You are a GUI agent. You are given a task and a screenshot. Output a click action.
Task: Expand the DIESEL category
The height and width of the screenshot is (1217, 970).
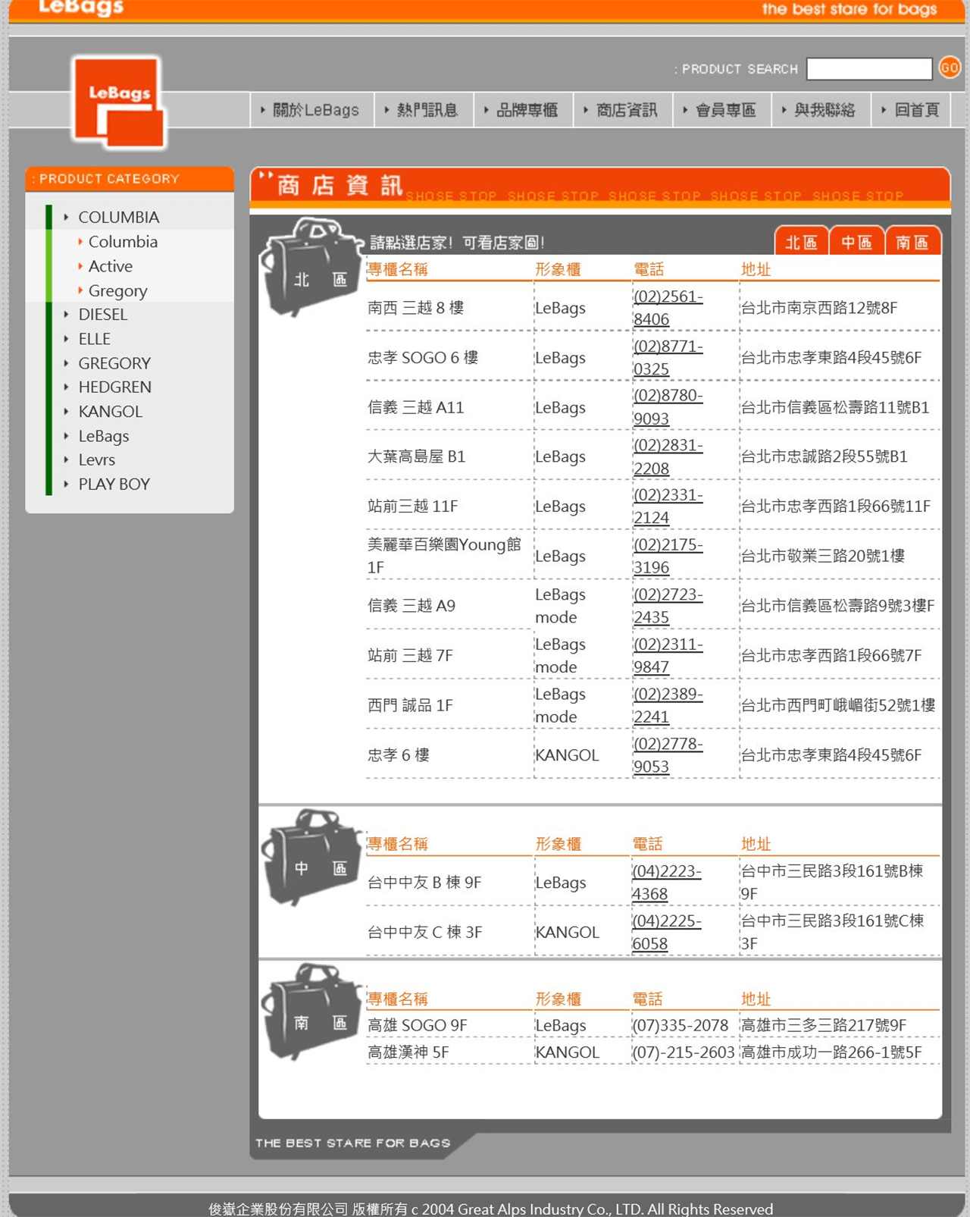[102, 315]
